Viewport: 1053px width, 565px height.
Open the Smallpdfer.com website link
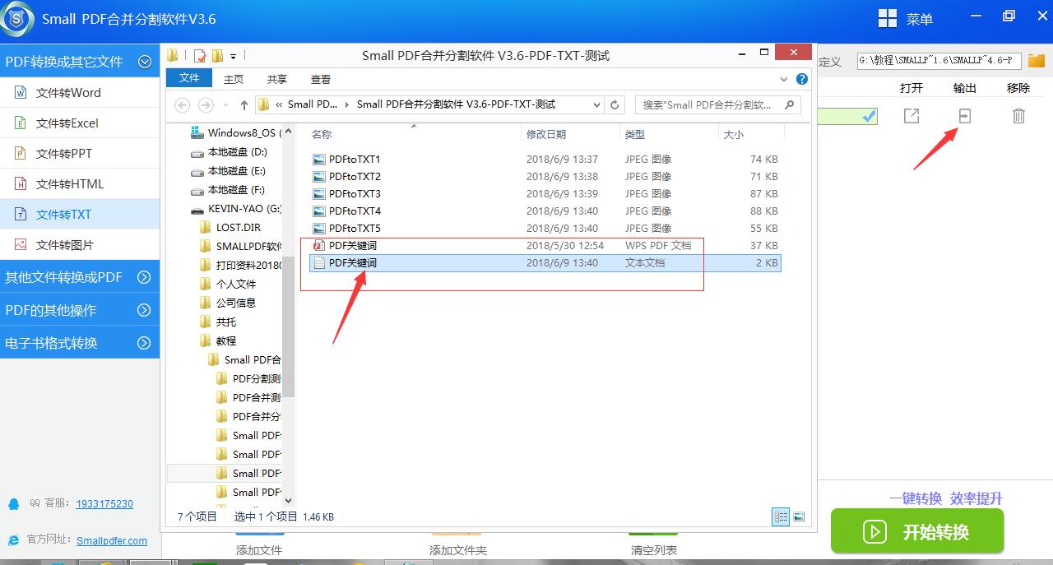click(x=112, y=540)
